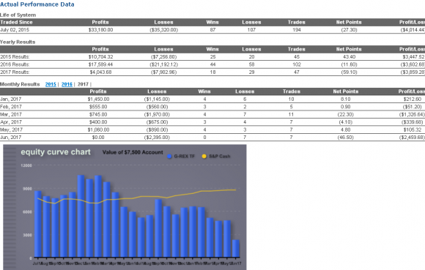Select the ($2,395.00) June losses cell

(x=157, y=138)
